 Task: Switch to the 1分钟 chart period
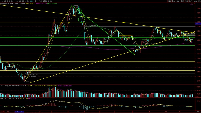pyautogui.click(x=6, y=1)
